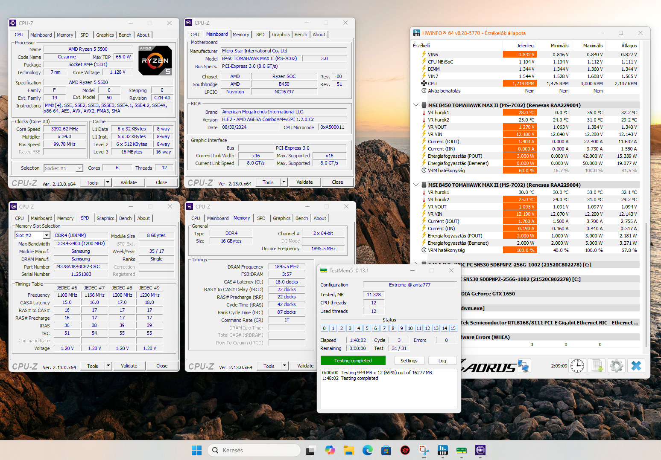Viewport: 661px width, 460px height.
Task: Switch to TestMem5 via its taskbar icon
Action: click(461, 450)
